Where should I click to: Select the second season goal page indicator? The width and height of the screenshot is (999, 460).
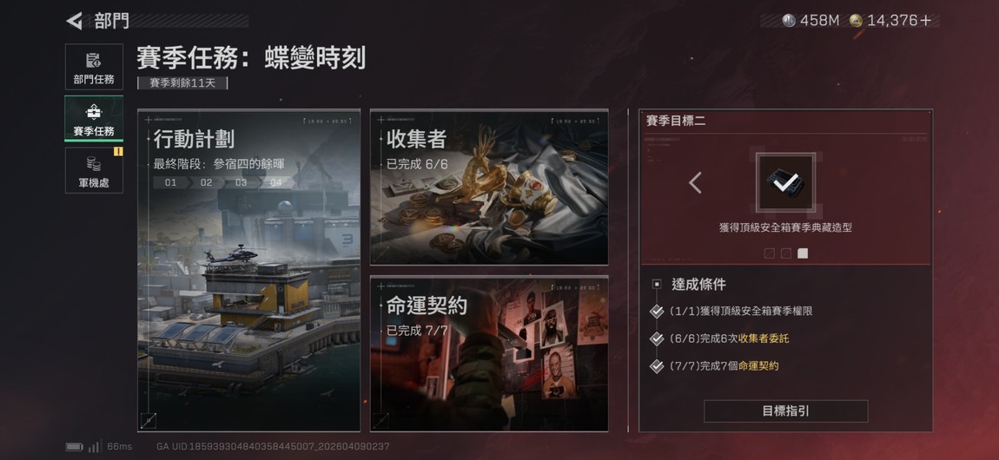[785, 253]
